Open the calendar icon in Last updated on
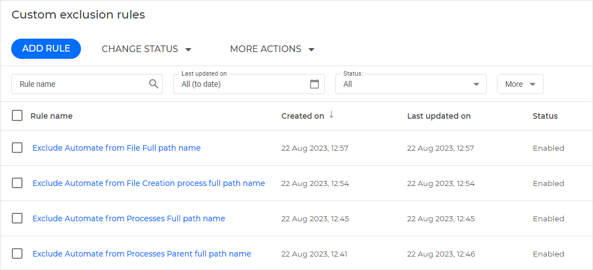The image size is (593, 270). point(315,84)
